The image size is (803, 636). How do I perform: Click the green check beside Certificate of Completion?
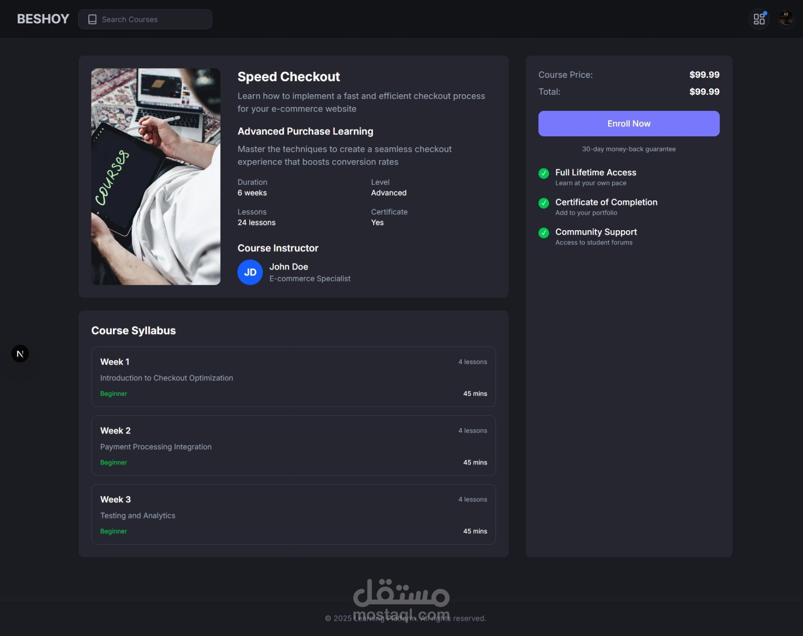tap(544, 203)
